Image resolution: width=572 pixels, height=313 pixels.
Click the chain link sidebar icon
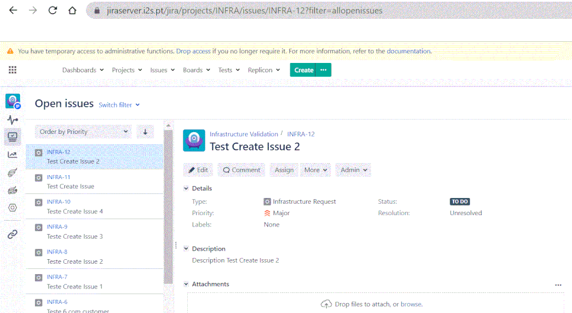(x=13, y=234)
